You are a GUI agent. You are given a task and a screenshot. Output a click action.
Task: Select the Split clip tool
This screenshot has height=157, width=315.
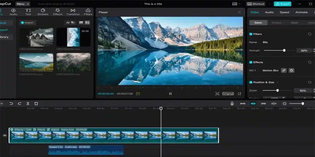tap(28, 104)
